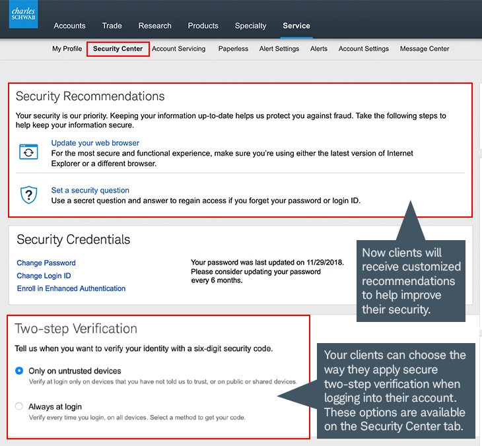Click the Charles Schwab logo
482x446 pixels.
click(23, 14)
